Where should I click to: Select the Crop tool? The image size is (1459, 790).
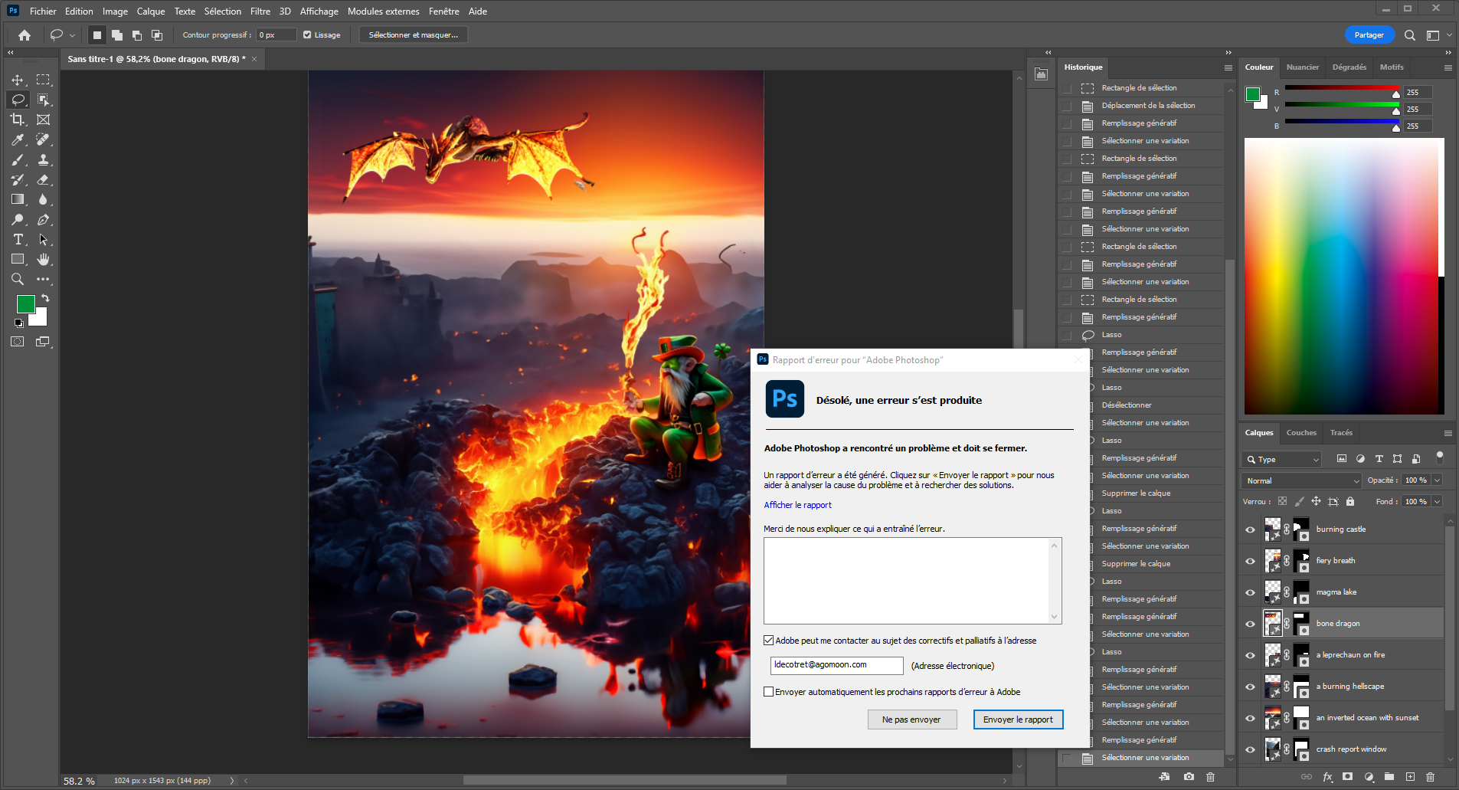pos(17,120)
